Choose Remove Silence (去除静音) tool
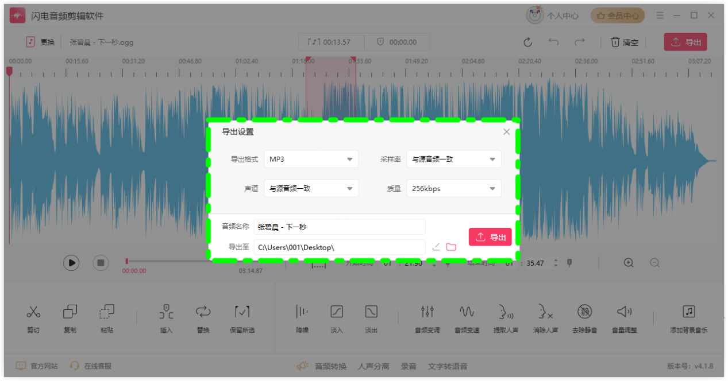The width and height of the screenshot is (728, 381). click(584, 319)
